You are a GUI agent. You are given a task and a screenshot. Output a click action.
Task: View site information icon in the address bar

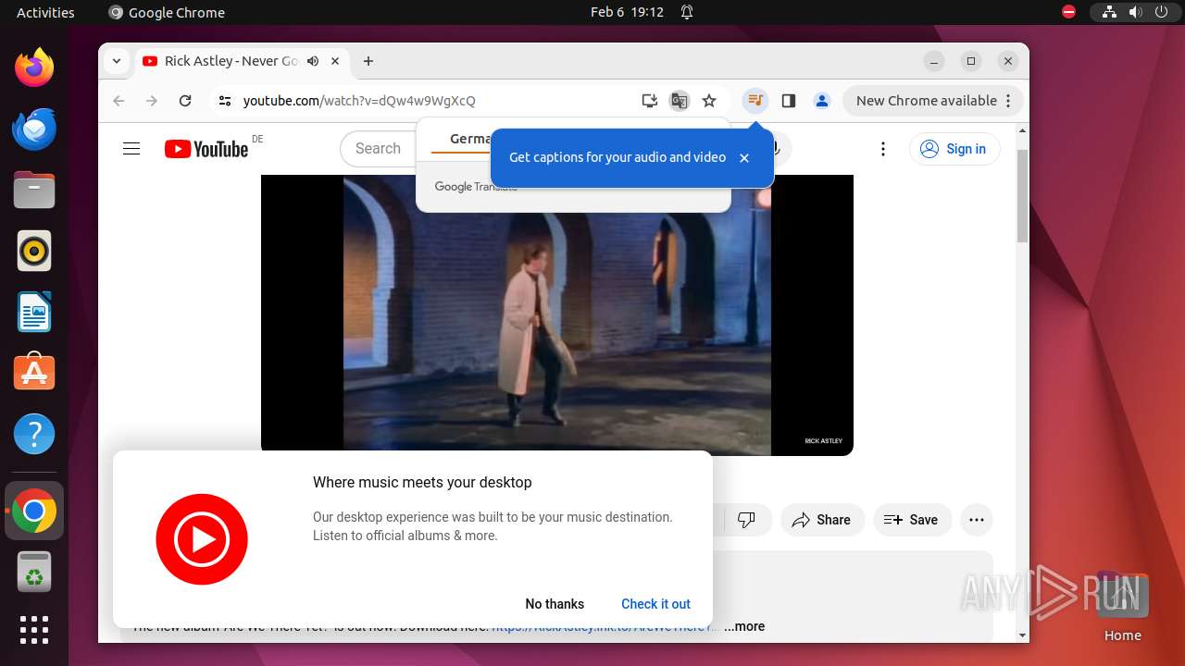pyautogui.click(x=224, y=101)
